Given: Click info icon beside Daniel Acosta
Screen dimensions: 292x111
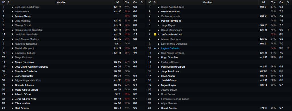Looking at the screenshot, I should (159, 108).
